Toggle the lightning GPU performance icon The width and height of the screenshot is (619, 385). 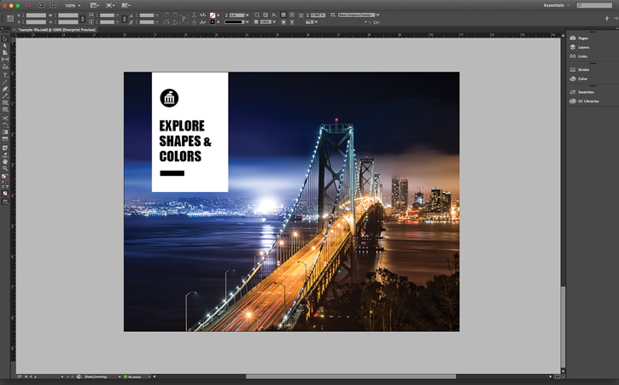(x=607, y=18)
